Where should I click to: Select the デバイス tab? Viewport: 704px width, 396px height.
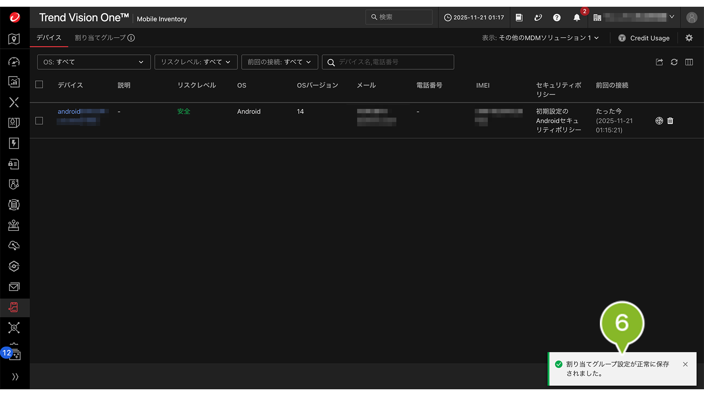(x=49, y=38)
